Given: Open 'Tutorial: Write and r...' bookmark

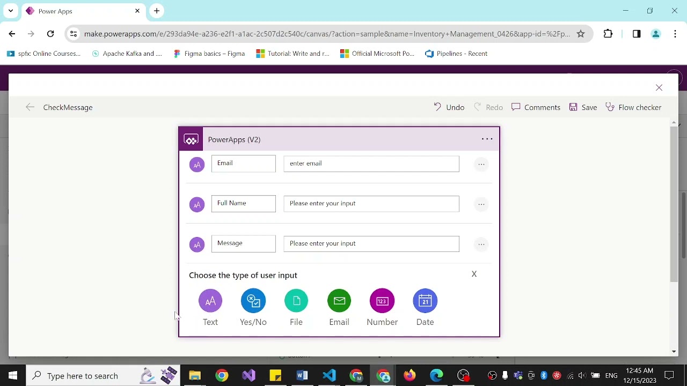Looking at the screenshot, I should click(293, 54).
